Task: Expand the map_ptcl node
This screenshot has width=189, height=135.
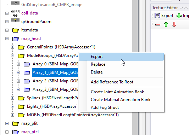Action: (x=7, y=132)
